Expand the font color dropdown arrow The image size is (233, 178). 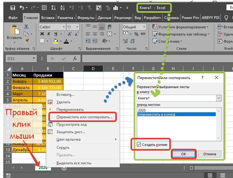(x=72, y=41)
